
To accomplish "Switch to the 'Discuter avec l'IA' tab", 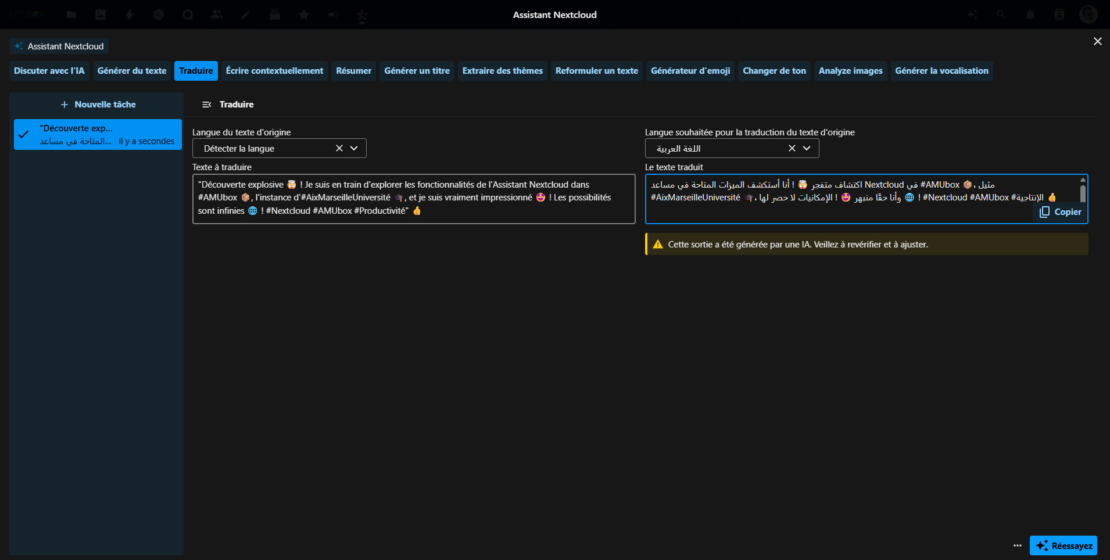I will point(49,71).
